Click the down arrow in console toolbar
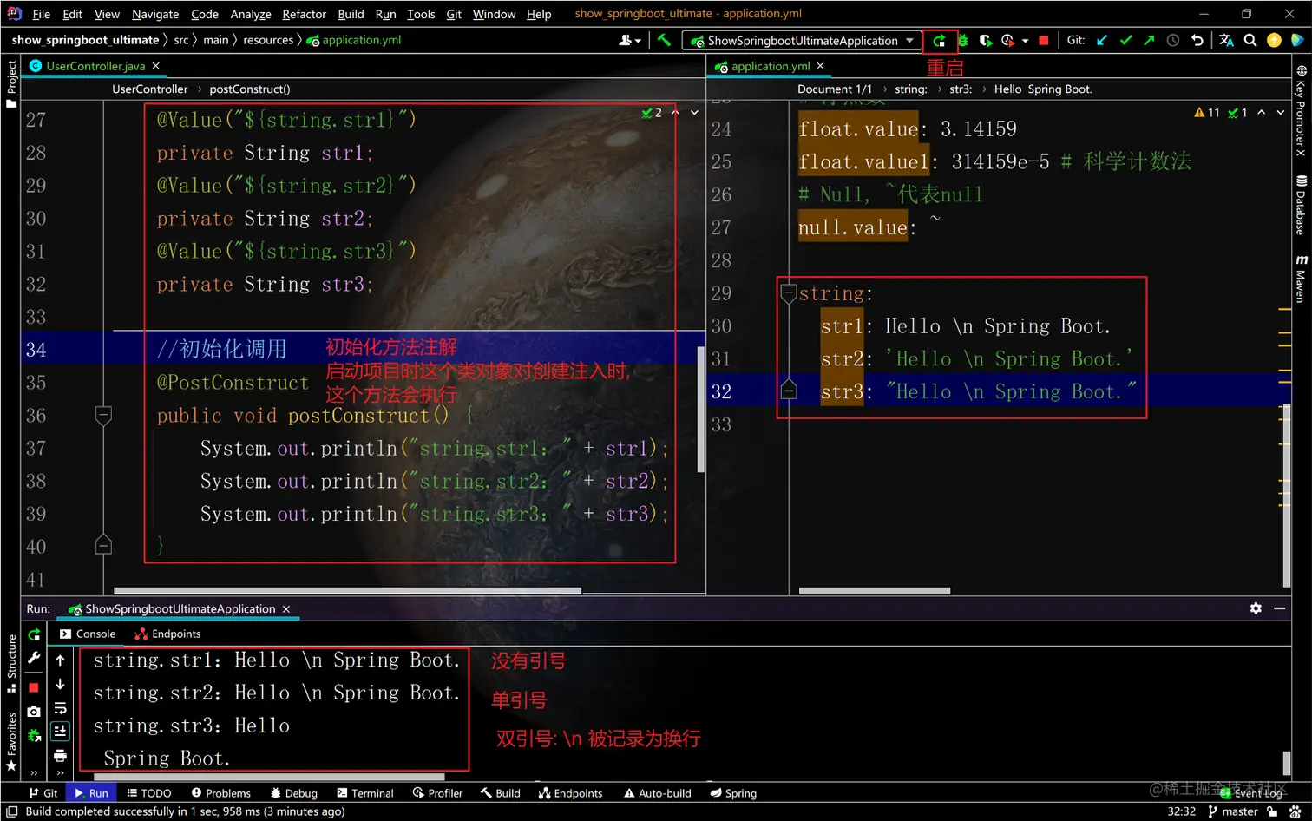 coord(60,684)
